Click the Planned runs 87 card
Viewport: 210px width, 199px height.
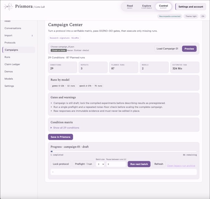tap(124, 67)
